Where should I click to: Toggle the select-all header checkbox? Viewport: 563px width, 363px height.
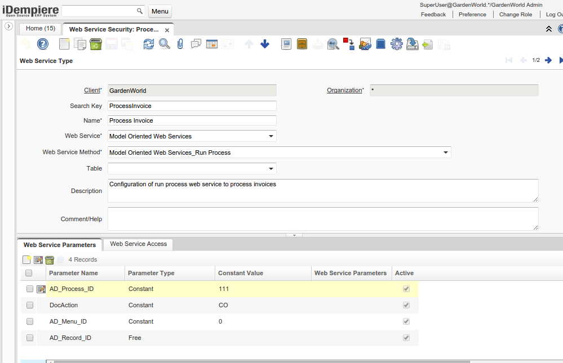pyautogui.click(x=29, y=273)
